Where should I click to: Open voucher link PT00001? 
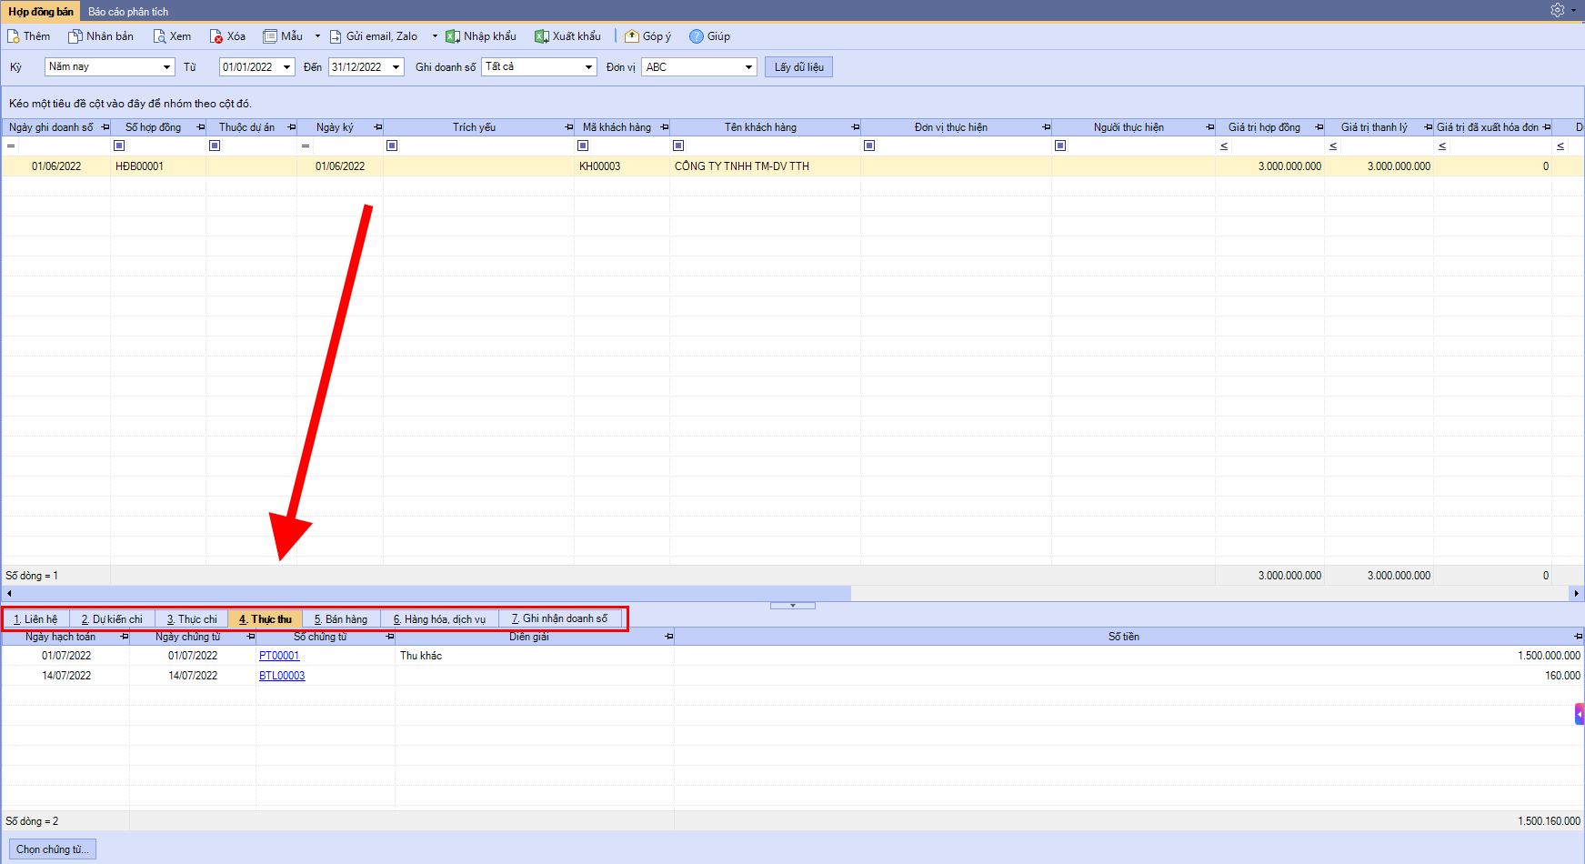click(279, 656)
